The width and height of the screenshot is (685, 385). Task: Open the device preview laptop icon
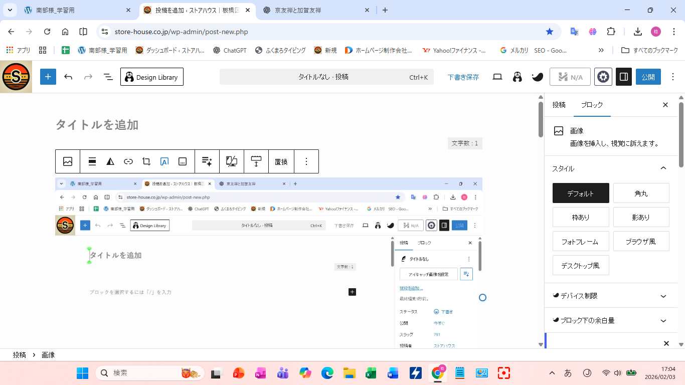[x=497, y=77]
